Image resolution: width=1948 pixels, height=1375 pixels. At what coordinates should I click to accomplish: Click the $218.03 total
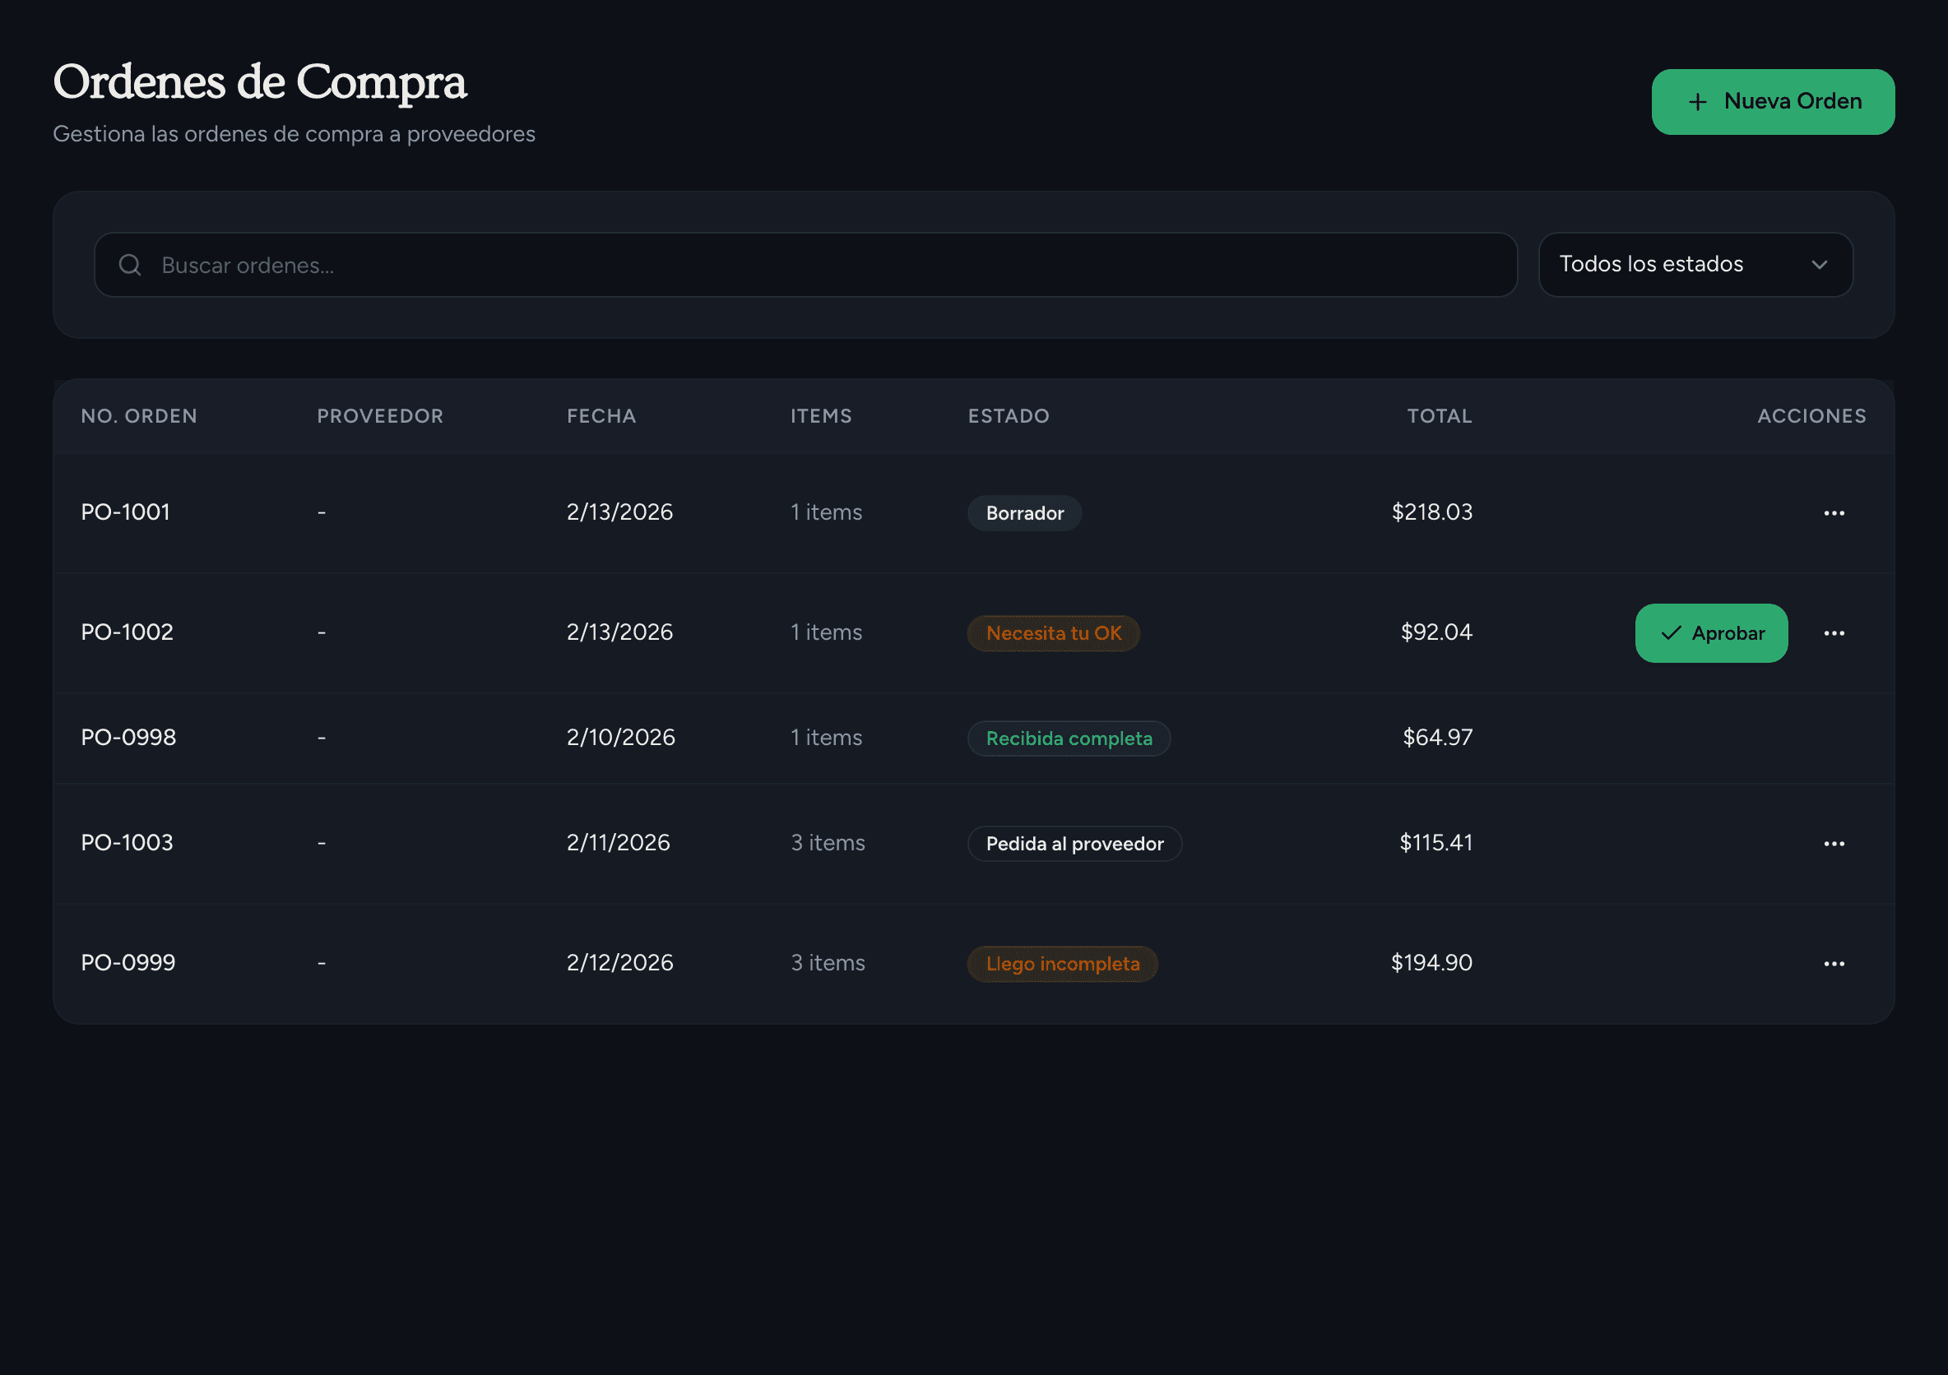pos(1431,512)
